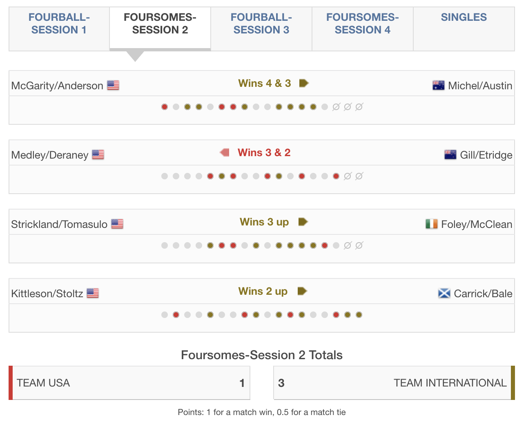Click the gold win arrow beside 'Wins 4 & 3'
526x424 pixels.
point(304,83)
